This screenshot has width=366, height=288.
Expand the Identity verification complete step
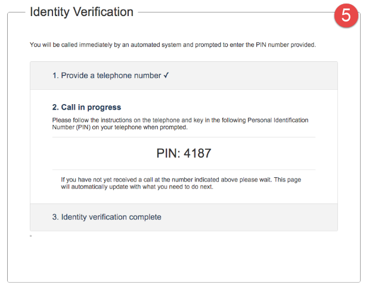click(184, 217)
